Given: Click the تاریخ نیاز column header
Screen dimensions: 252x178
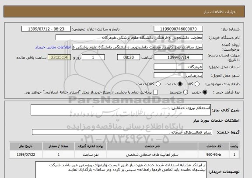Looking at the screenshot, I should coord(26,146).
